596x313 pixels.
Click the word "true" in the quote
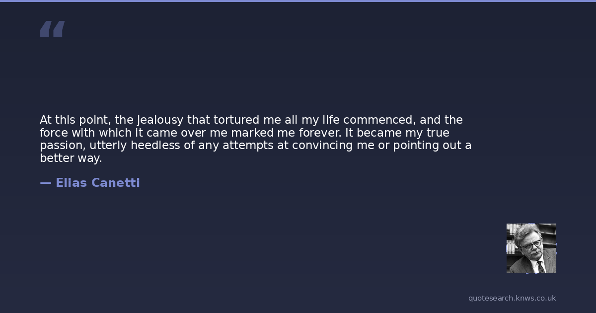point(437,133)
